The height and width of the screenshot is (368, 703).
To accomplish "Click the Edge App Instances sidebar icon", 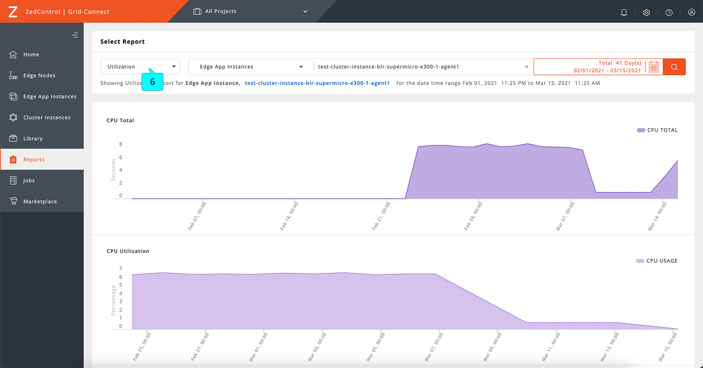I will click(13, 96).
